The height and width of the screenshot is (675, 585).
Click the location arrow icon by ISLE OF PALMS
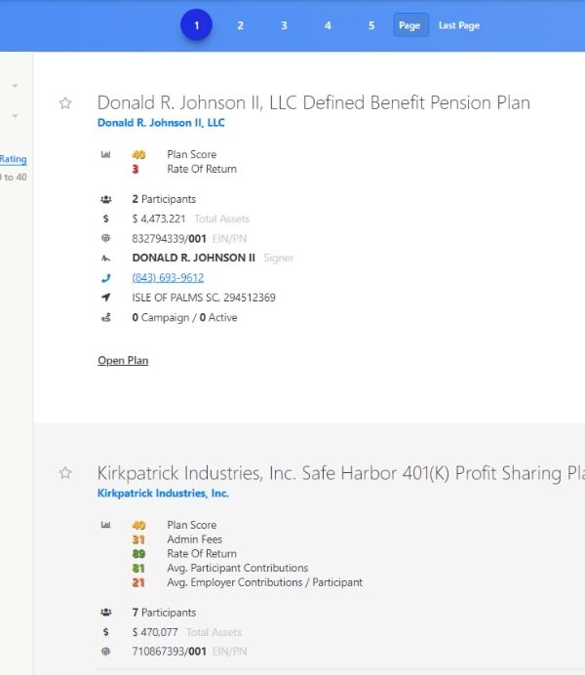pos(105,298)
